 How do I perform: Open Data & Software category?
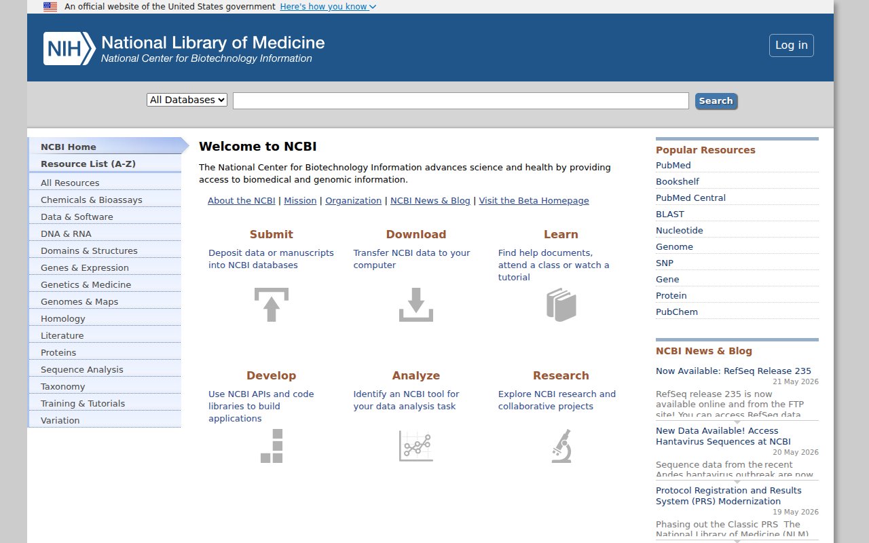coord(105,217)
